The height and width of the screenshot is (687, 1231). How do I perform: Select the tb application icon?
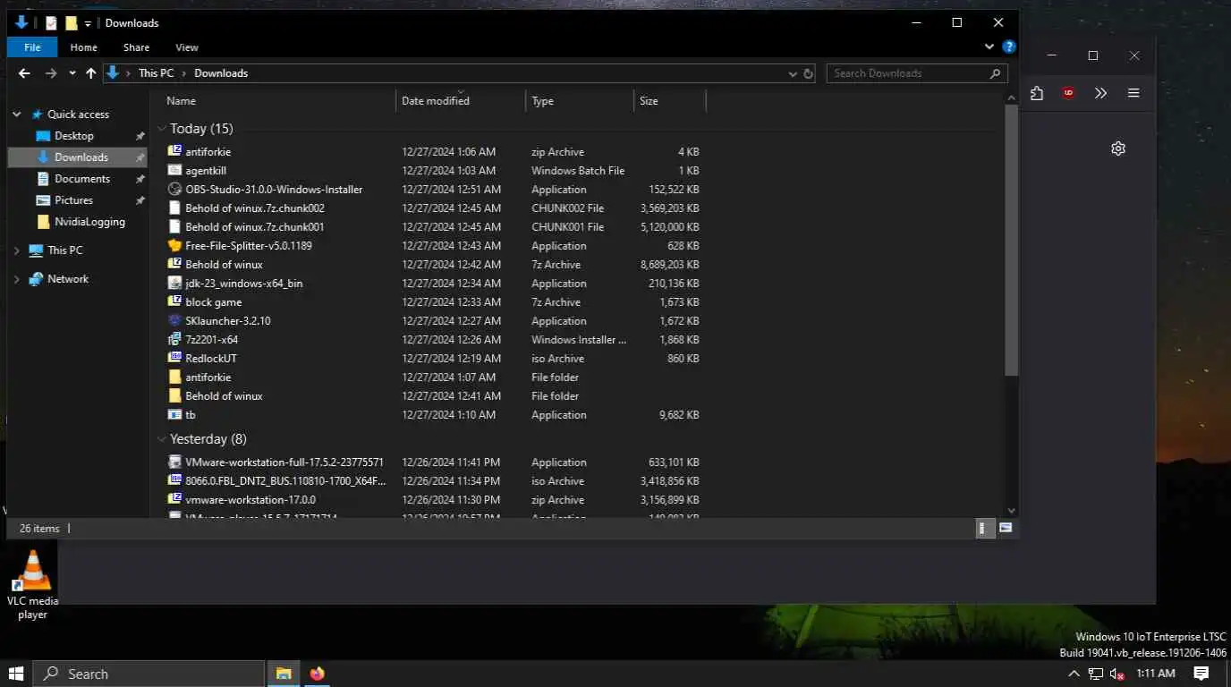[x=175, y=414]
